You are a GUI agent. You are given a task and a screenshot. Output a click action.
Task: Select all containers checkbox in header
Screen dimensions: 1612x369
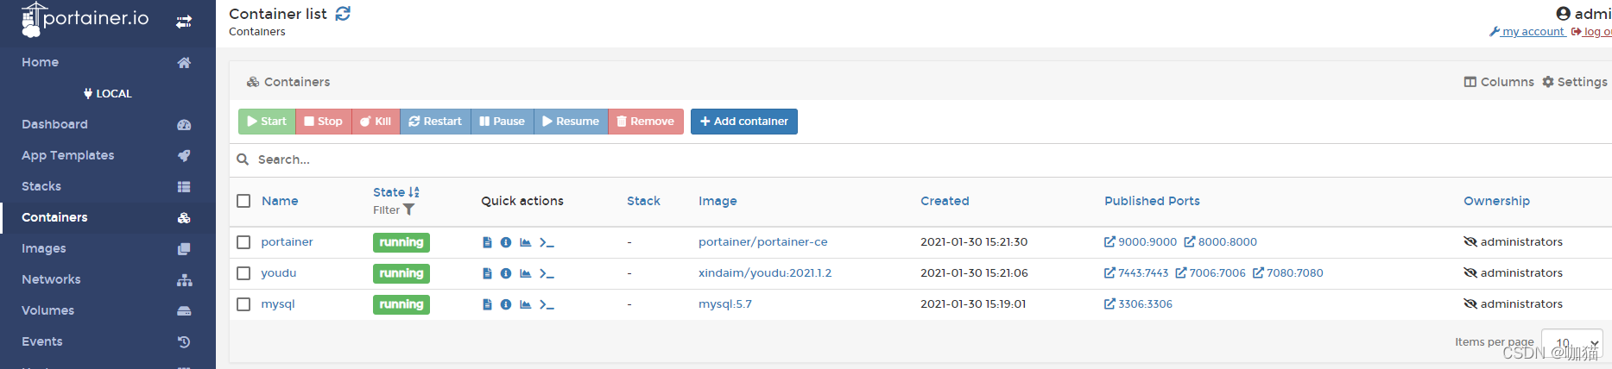(x=243, y=201)
